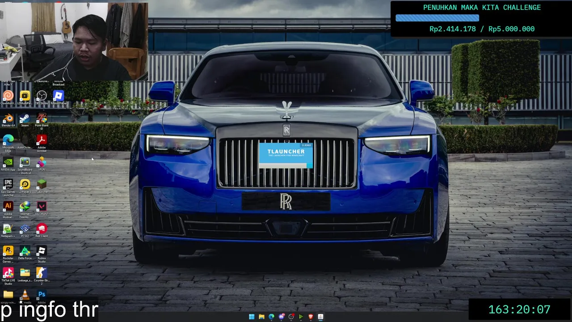The height and width of the screenshot is (322, 572).
Task: Open the Roblox Studio desktop icon
Action: coord(42,254)
